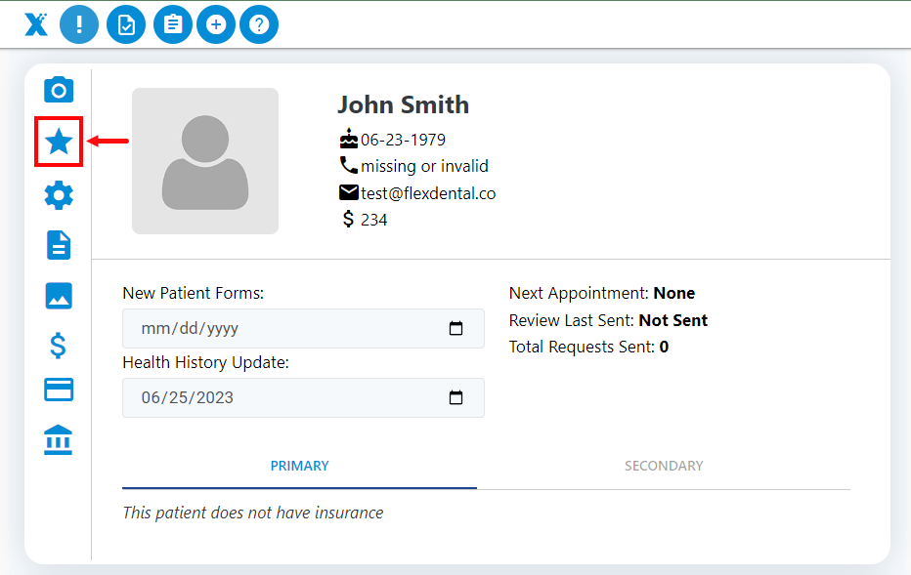The width and height of the screenshot is (911, 575).
Task: Click the birthdate 06-23-1979
Action: click(x=404, y=140)
